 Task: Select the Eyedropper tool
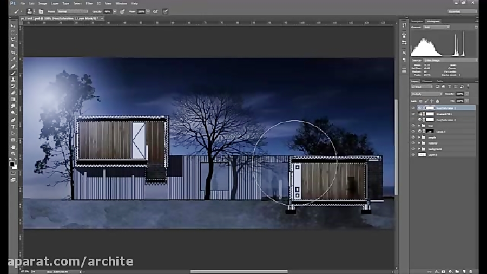click(x=13, y=59)
